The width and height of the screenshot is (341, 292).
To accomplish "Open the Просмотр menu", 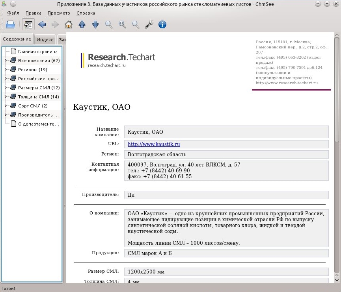I will (x=59, y=13).
